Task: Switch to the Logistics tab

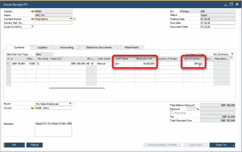Action: (x=42, y=47)
